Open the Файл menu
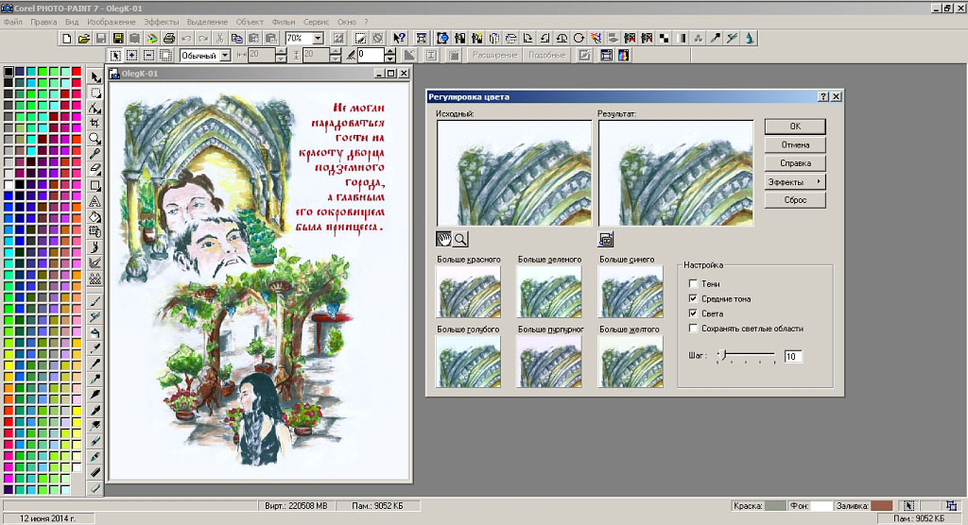Image resolution: width=968 pixels, height=525 pixels. coord(13,22)
